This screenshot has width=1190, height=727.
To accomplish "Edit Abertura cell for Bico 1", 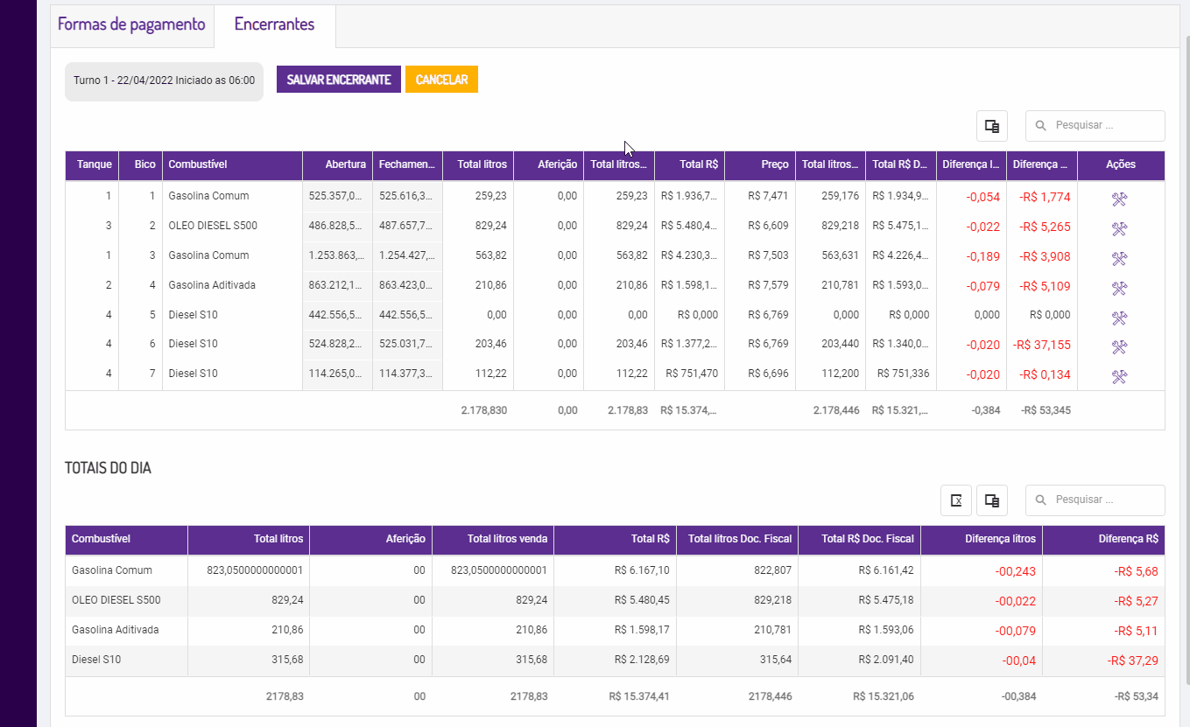I will (337, 196).
